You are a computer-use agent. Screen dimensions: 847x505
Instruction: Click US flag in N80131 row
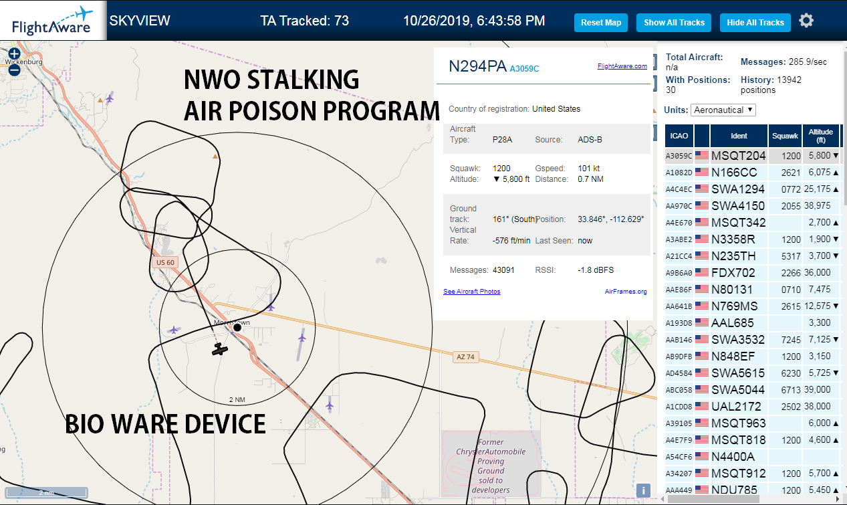point(702,289)
